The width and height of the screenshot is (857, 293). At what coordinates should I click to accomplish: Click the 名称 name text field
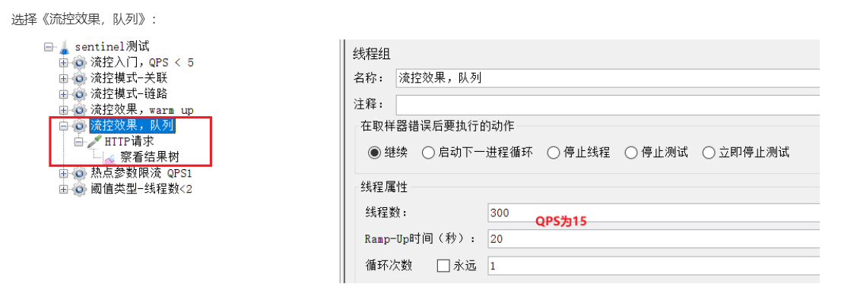[x=608, y=77]
